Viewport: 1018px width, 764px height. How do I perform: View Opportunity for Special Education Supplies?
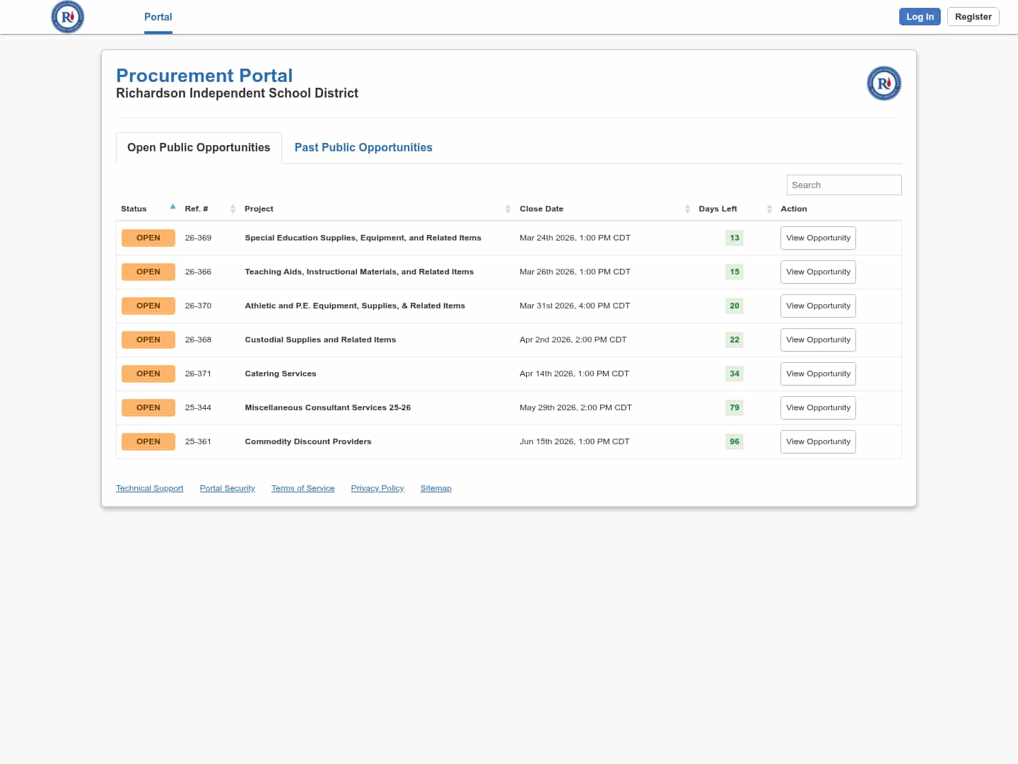(818, 238)
